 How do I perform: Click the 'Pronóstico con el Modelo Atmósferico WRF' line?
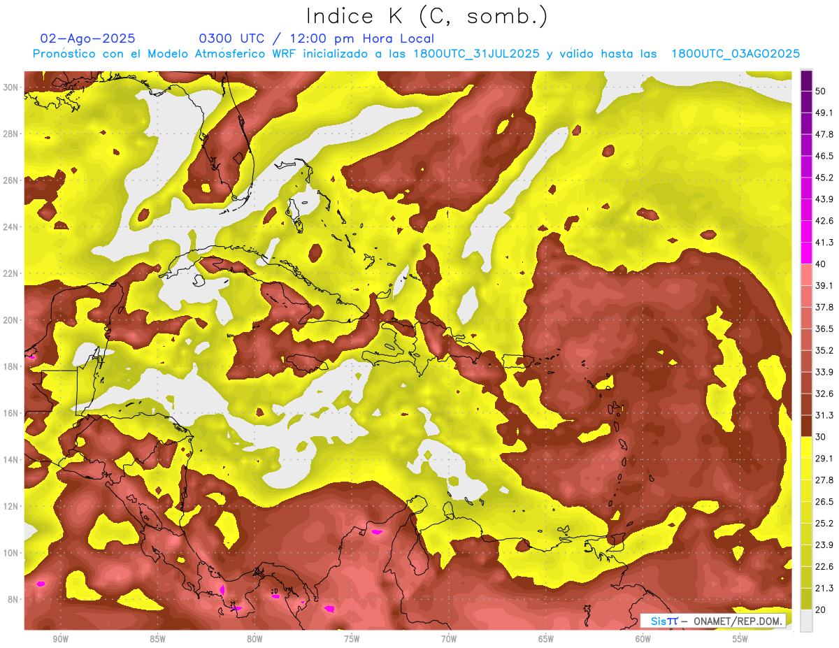click(x=416, y=54)
